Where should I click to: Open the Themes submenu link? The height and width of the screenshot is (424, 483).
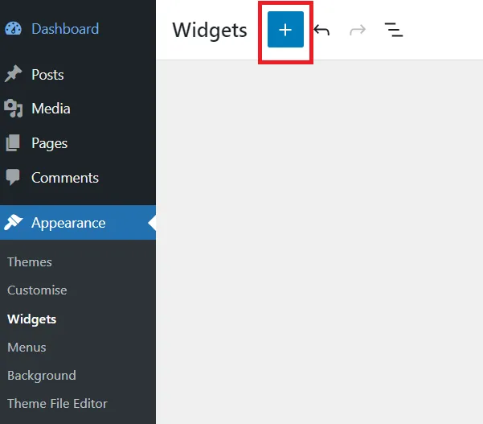pos(30,261)
